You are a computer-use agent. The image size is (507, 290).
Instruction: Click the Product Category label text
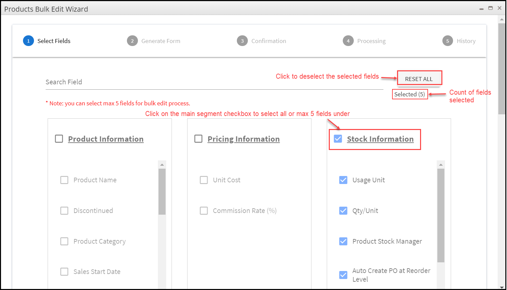[x=100, y=241]
